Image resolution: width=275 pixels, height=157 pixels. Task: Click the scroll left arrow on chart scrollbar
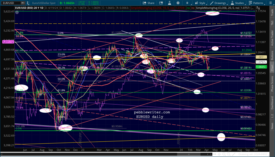[208, 154]
